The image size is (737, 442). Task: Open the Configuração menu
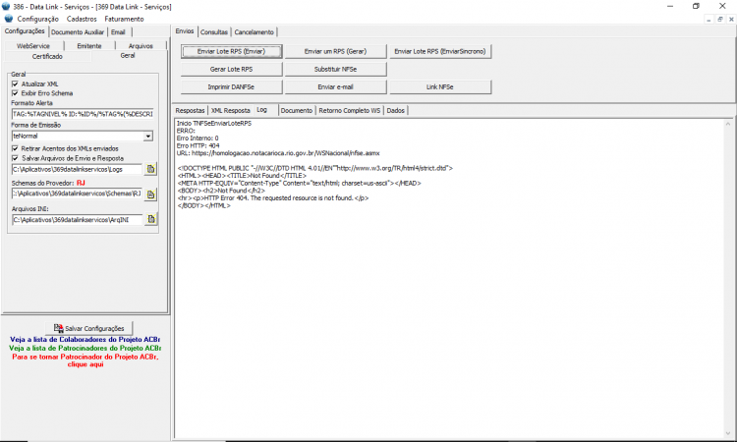coord(38,19)
